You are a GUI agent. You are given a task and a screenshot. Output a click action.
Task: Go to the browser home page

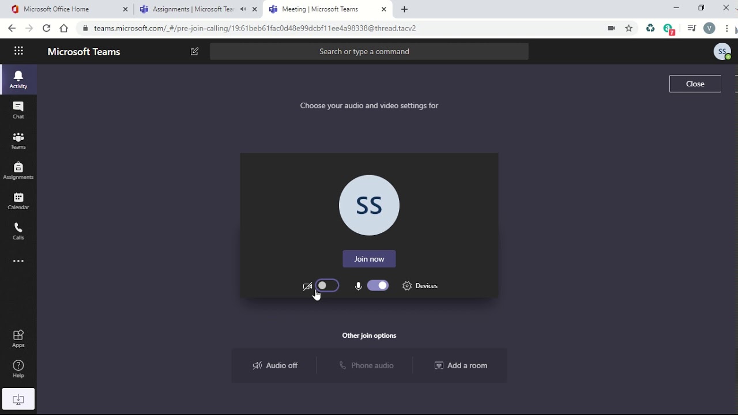(64, 28)
